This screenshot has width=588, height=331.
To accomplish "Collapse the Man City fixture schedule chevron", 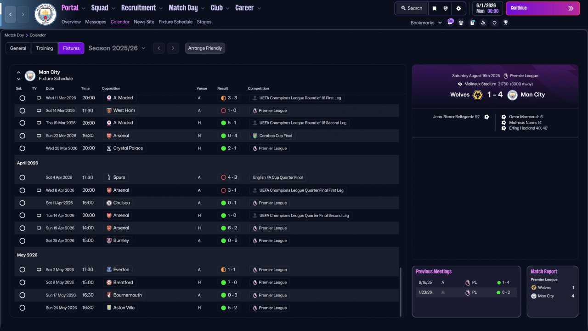I will (x=19, y=73).
